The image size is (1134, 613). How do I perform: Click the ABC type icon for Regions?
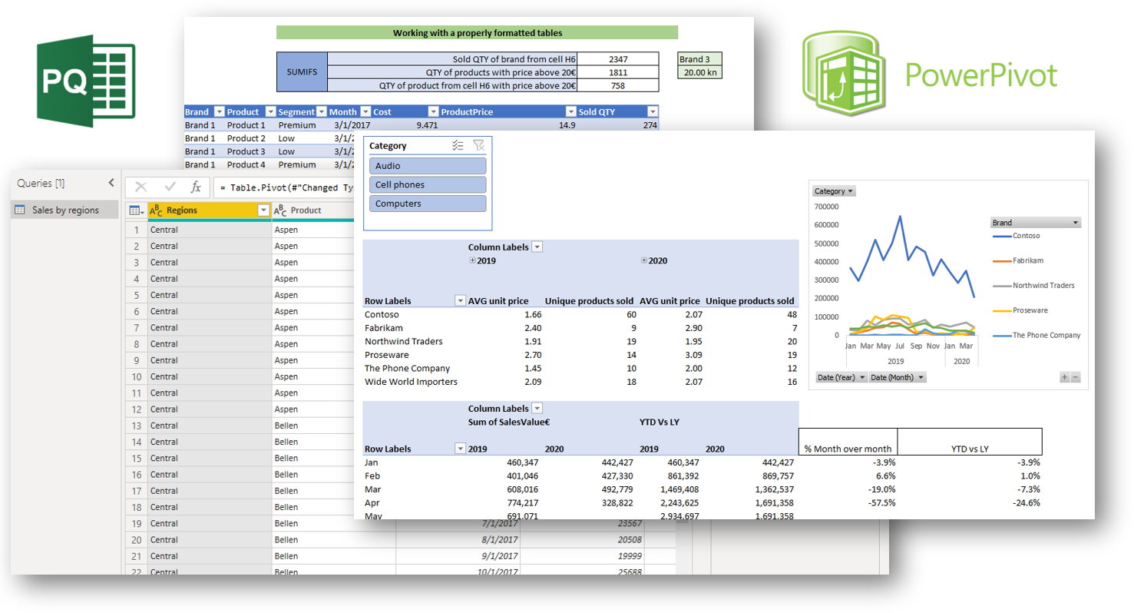156,210
